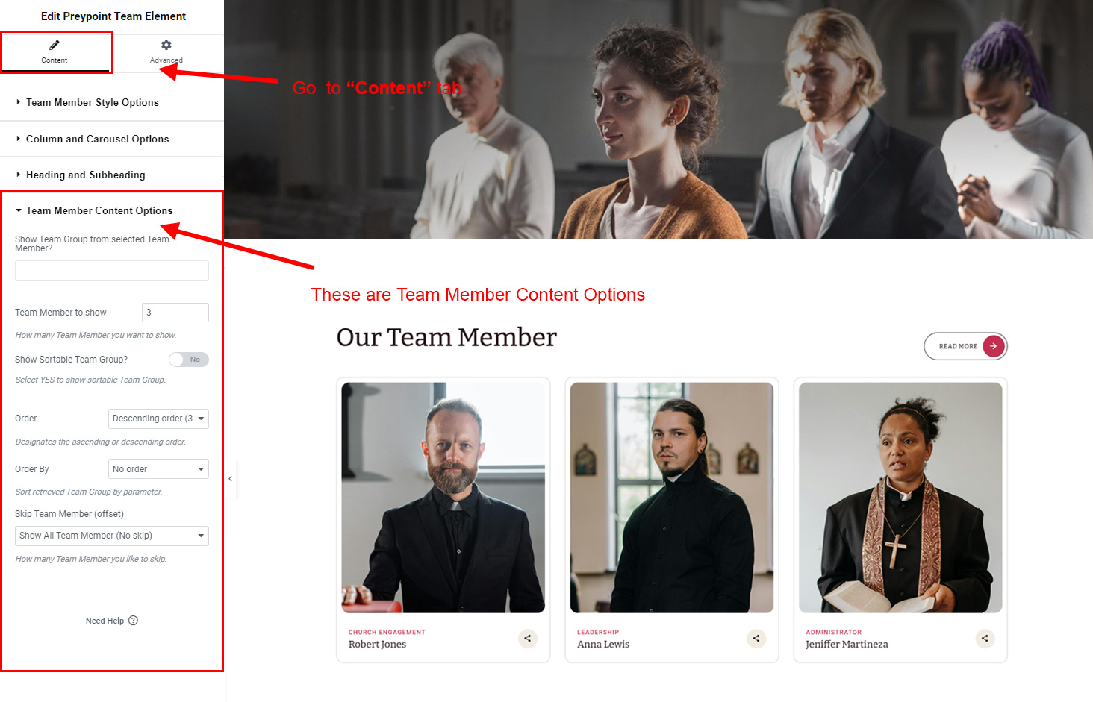The height and width of the screenshot is (702, 1093).
Task: Click share icon on Anna Lewis card
Action: [756, 639]
